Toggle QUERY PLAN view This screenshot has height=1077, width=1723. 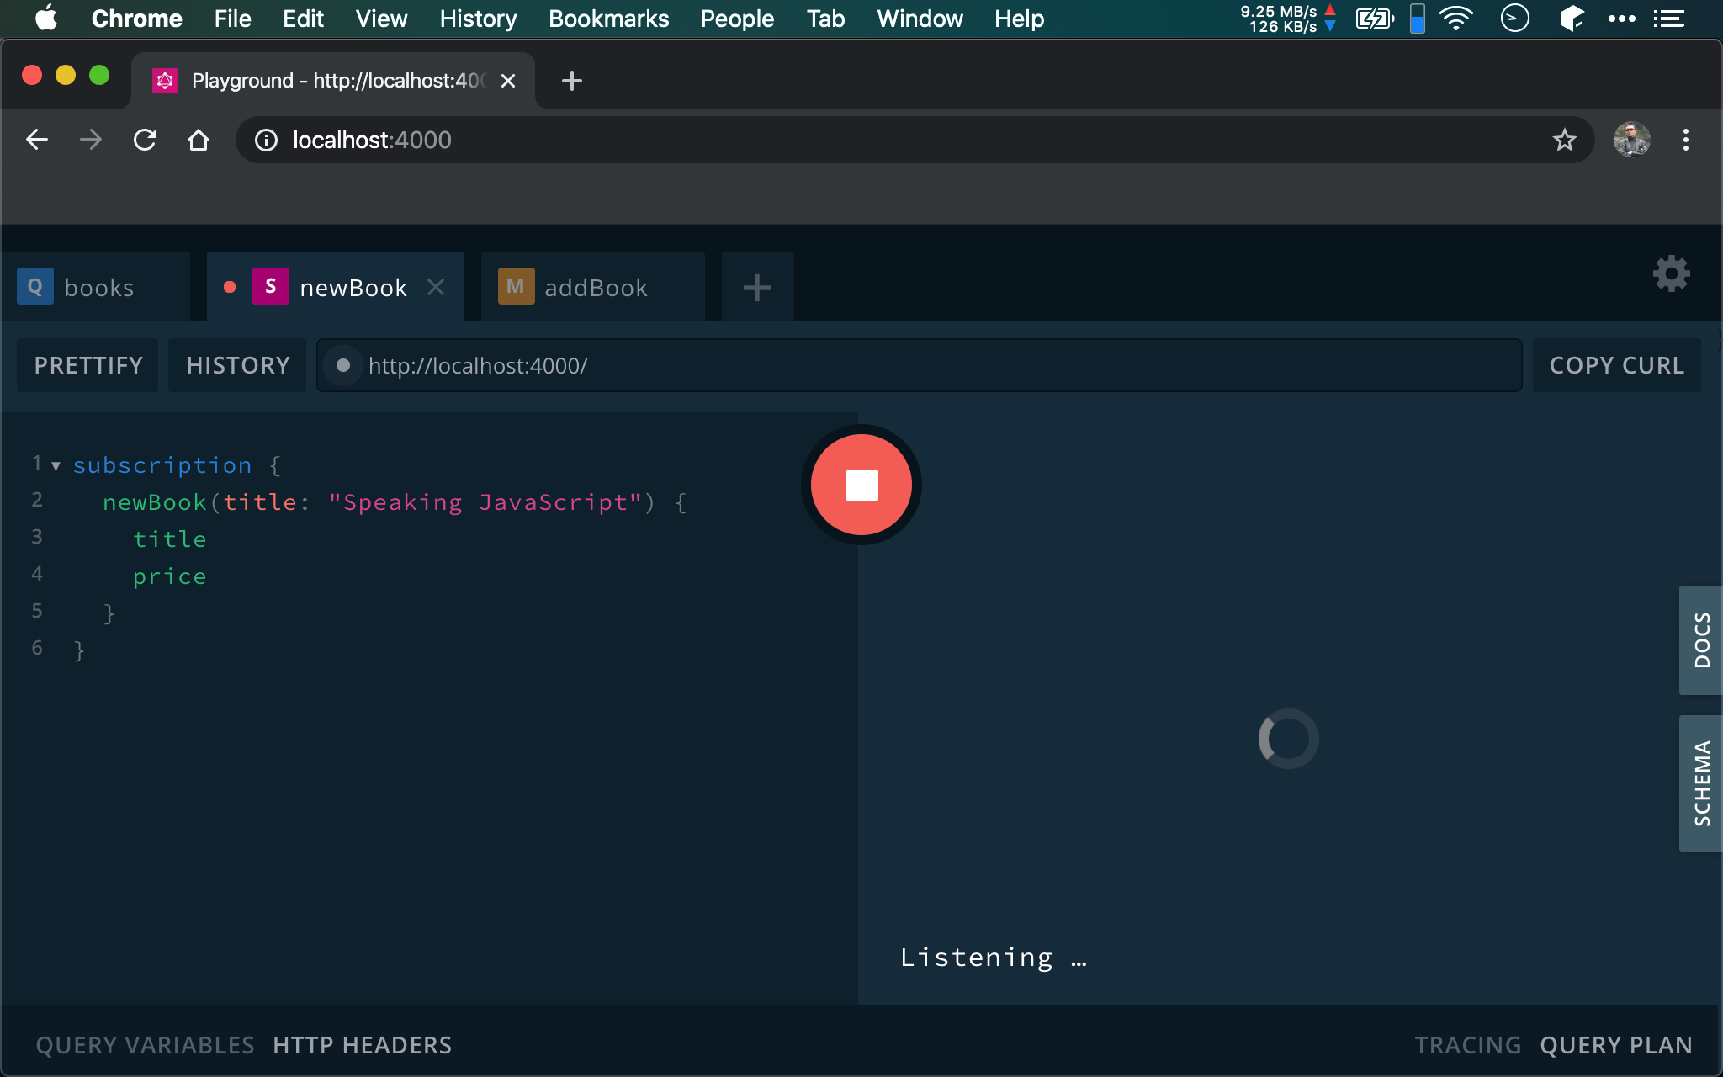(x=1616, y=1045)
